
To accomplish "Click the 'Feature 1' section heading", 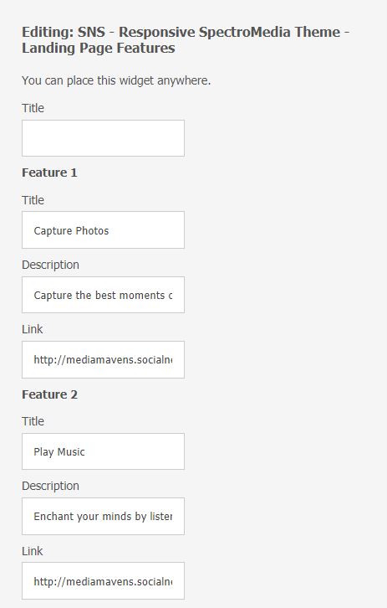I will [x=49, y=173].
